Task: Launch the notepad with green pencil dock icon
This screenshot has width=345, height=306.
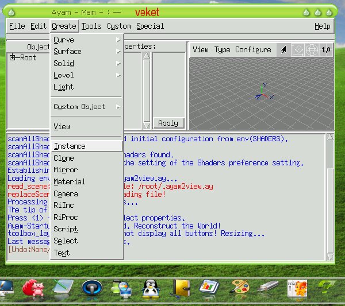Action: [x=63, y=286]
